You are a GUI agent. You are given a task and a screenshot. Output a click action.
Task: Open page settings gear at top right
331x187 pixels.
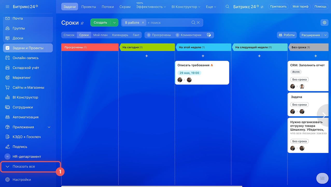324,23
